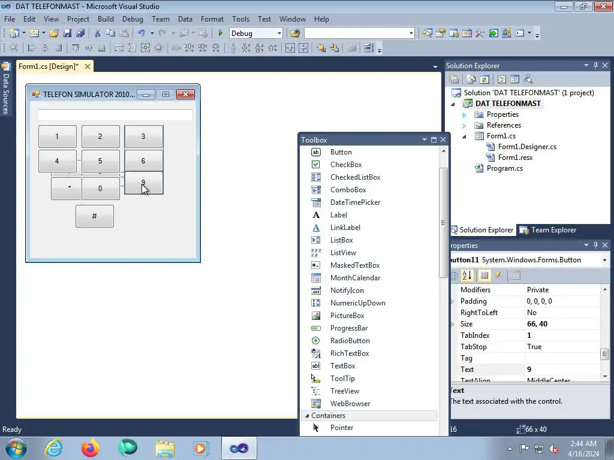
Task: Click View Class Diagram icon
Action: coord(528,80)
